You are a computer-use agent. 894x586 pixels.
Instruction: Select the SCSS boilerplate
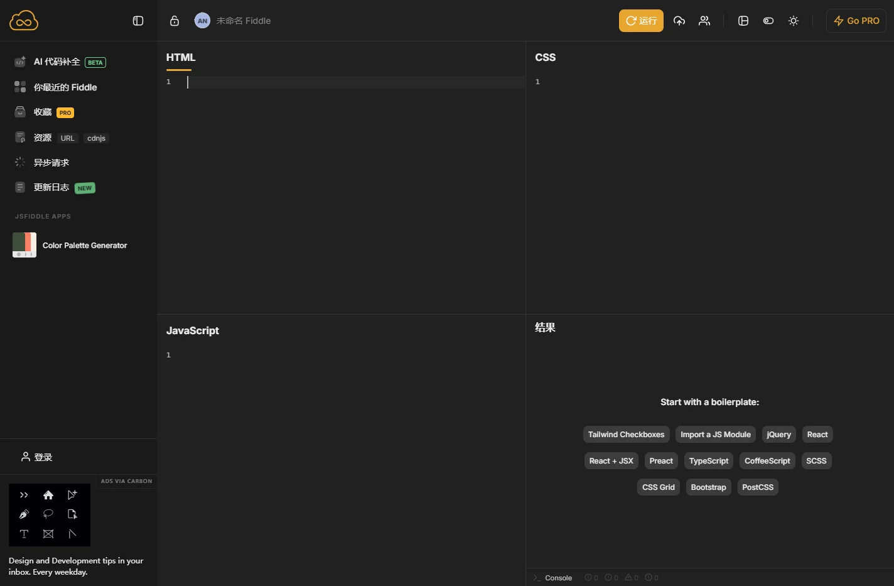tap(816, 461)
